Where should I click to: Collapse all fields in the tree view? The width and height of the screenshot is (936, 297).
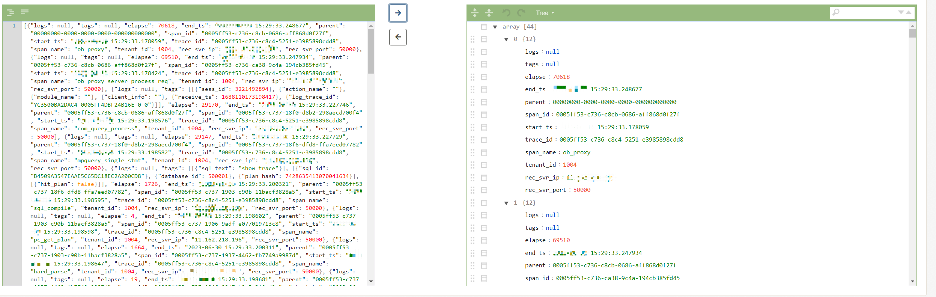tap(489, 13)
